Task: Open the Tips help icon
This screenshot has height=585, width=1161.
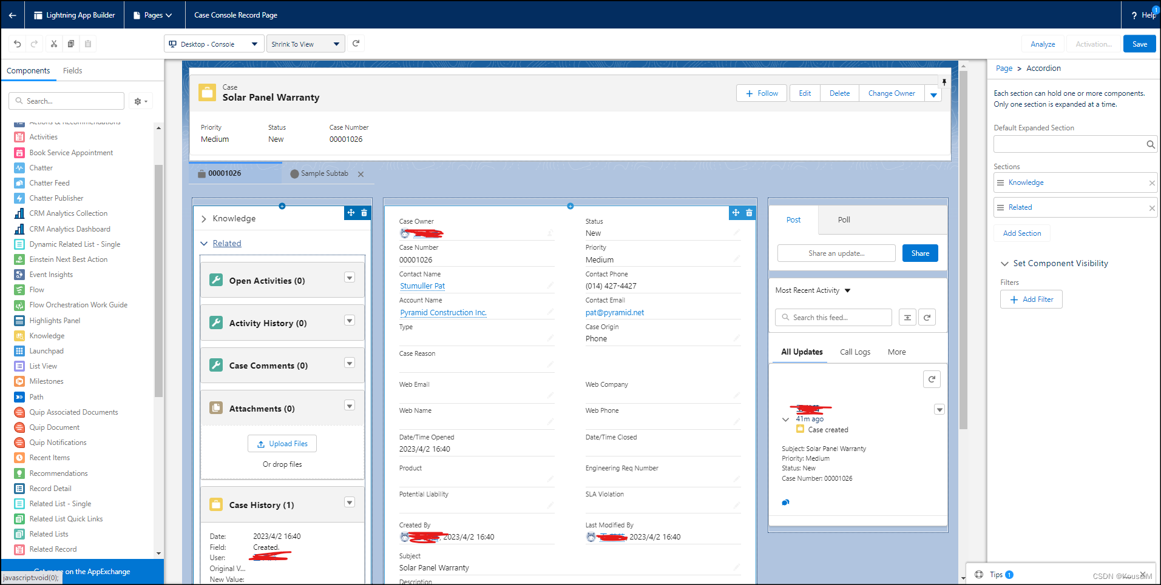Action: coord(978,575)
